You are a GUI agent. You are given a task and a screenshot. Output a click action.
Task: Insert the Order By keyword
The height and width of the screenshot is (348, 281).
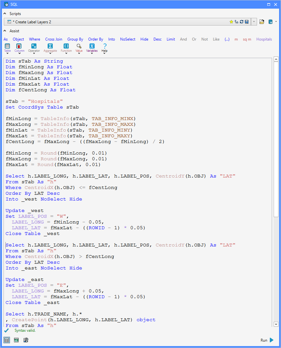pyautogui.click(x=96, y=39)
